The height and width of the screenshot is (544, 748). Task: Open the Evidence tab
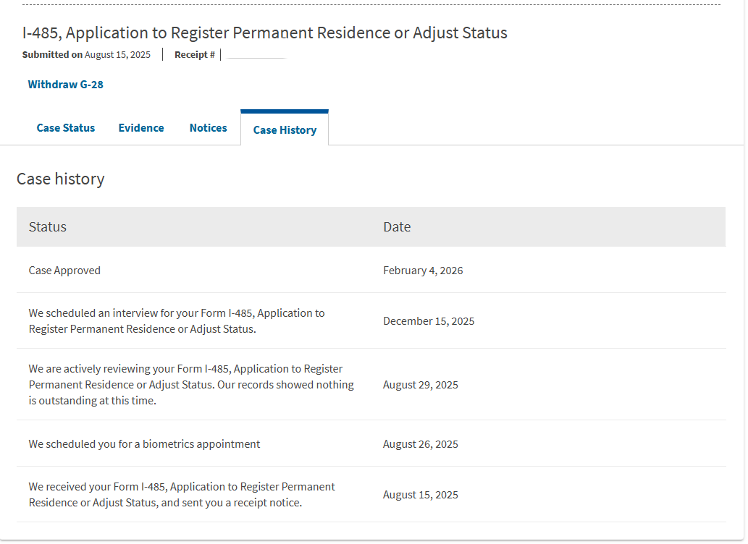141,128
